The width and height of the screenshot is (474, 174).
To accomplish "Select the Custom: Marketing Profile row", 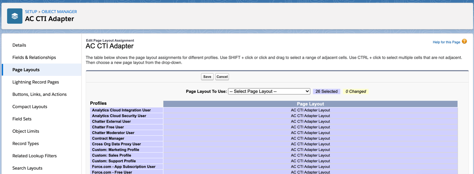I will [126, 150].
